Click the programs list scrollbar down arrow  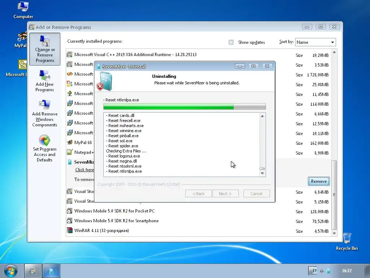click(x=334, y=233)
